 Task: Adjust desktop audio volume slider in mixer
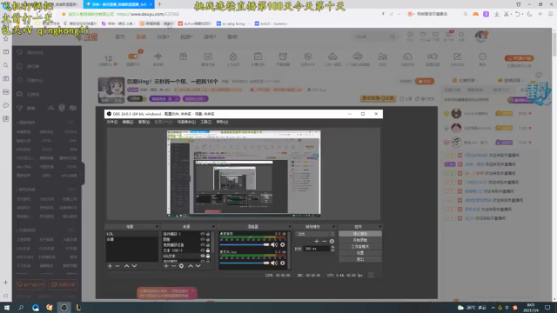click(245, 244)
